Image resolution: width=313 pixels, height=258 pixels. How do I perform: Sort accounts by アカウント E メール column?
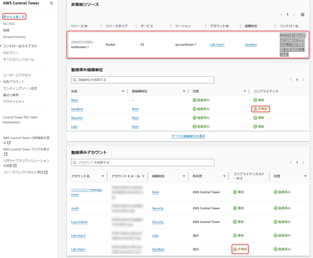pos(143,176)
